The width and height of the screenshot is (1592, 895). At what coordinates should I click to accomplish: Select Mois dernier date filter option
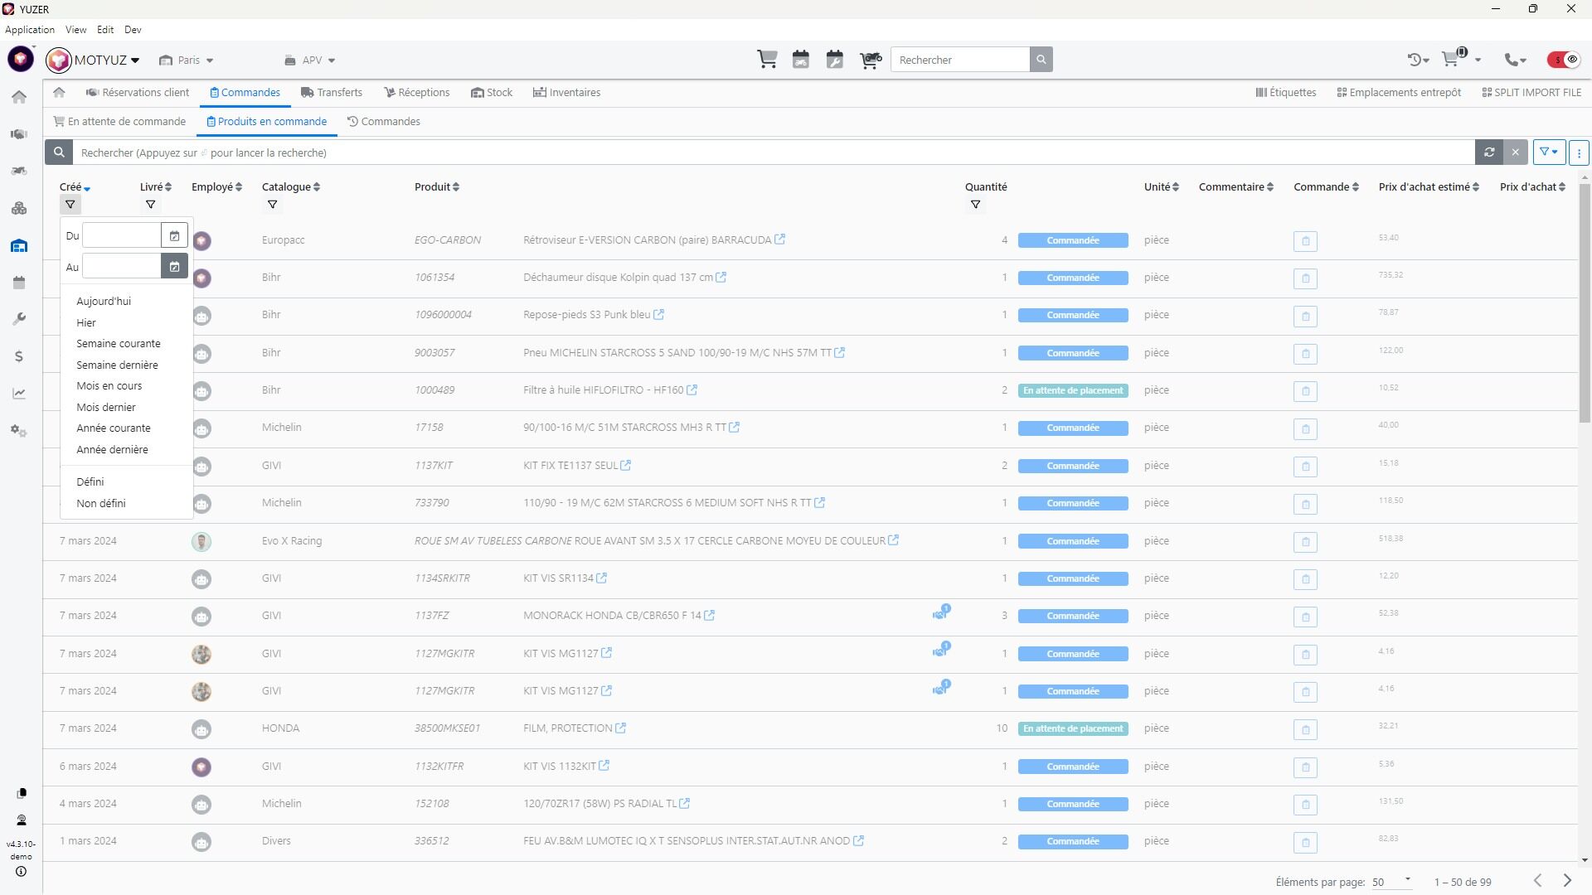click(x=106, y=407)
